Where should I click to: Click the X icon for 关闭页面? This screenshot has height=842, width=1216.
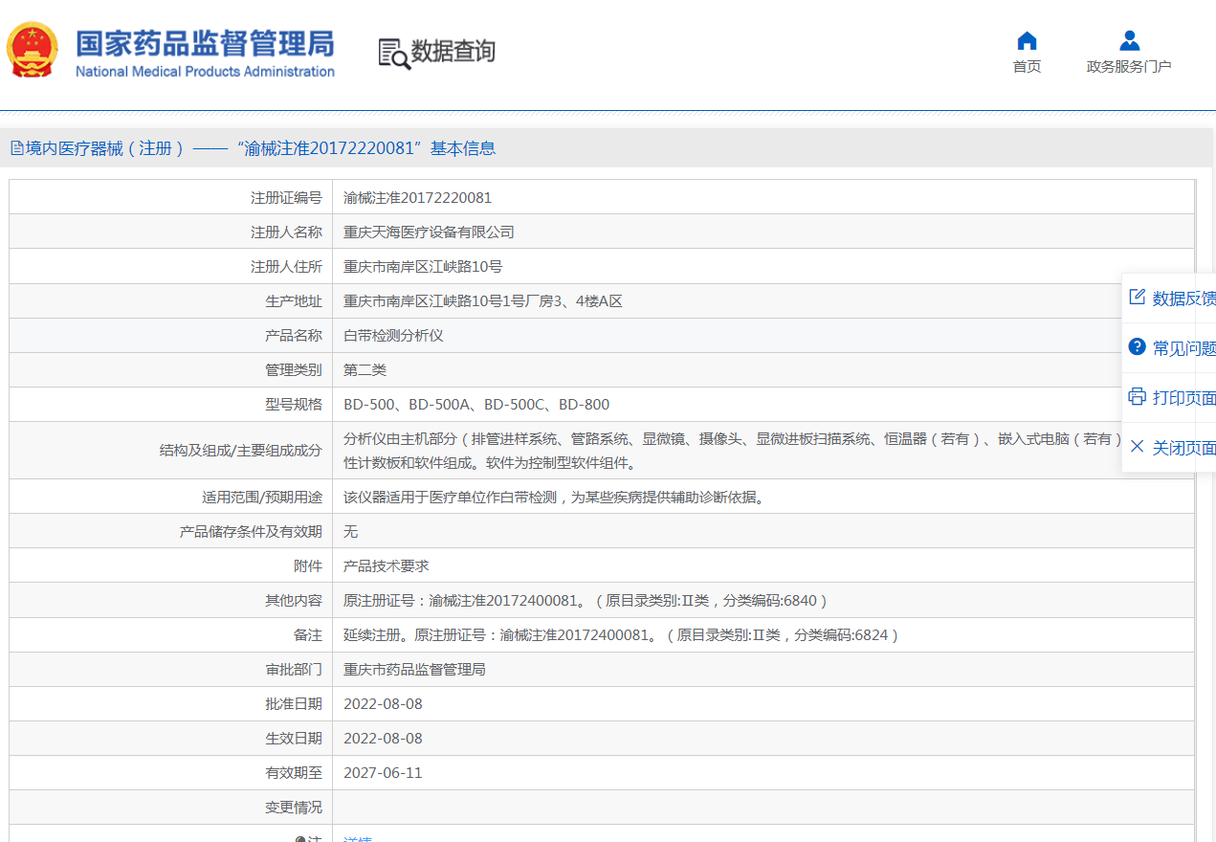(x=1137, y=446)
